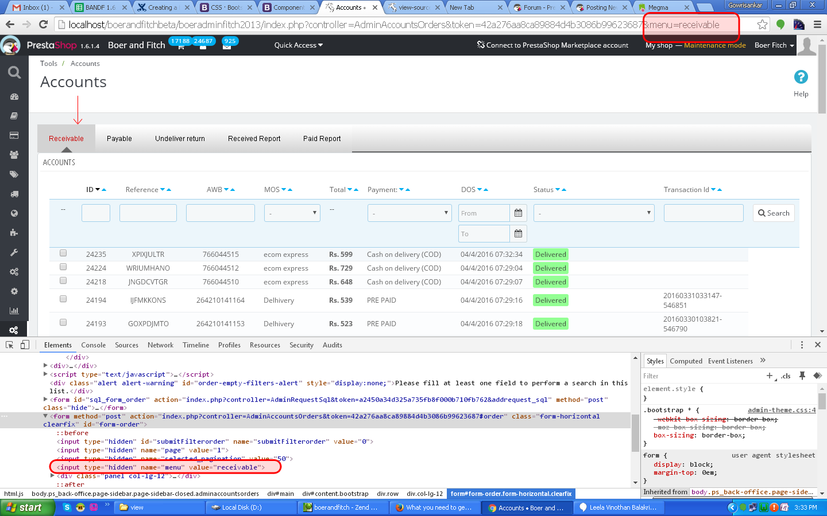827x516 pixels.
Task: Click the pin icon in Styles pane
Action: click(802, 376)
